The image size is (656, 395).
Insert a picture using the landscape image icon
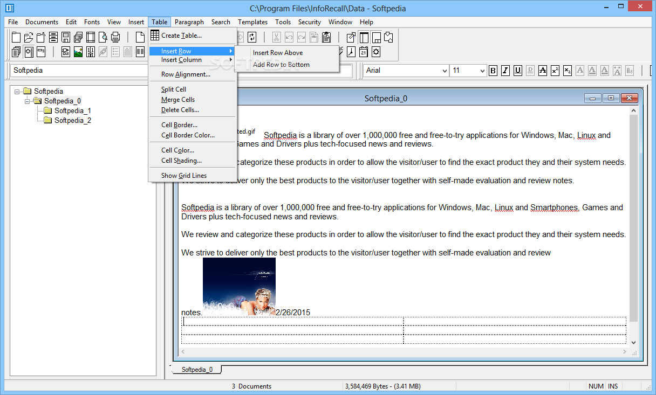(78, 52)
